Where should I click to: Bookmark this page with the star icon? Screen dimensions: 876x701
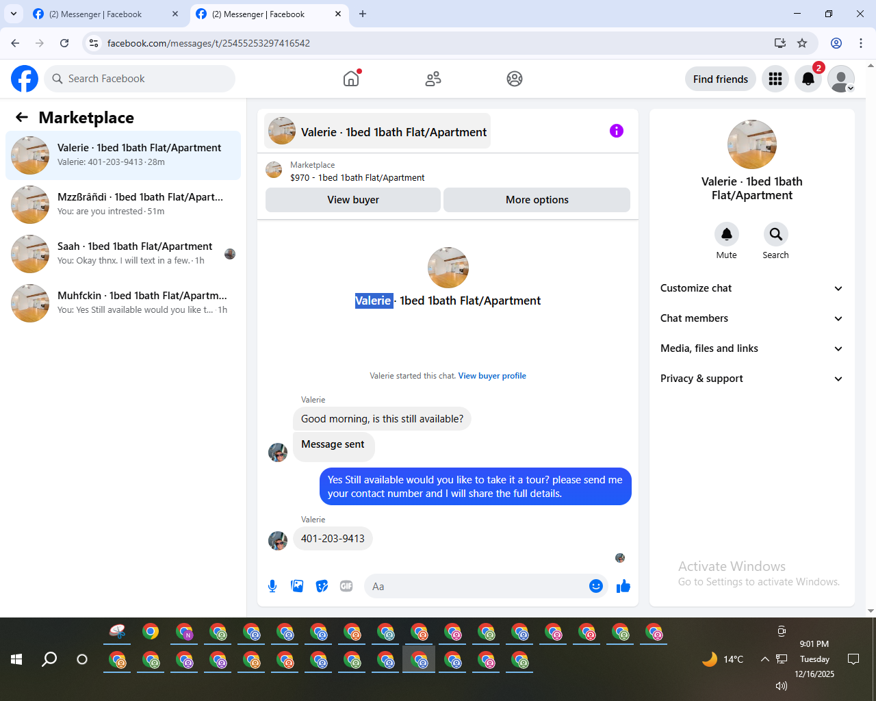(802, 43)
